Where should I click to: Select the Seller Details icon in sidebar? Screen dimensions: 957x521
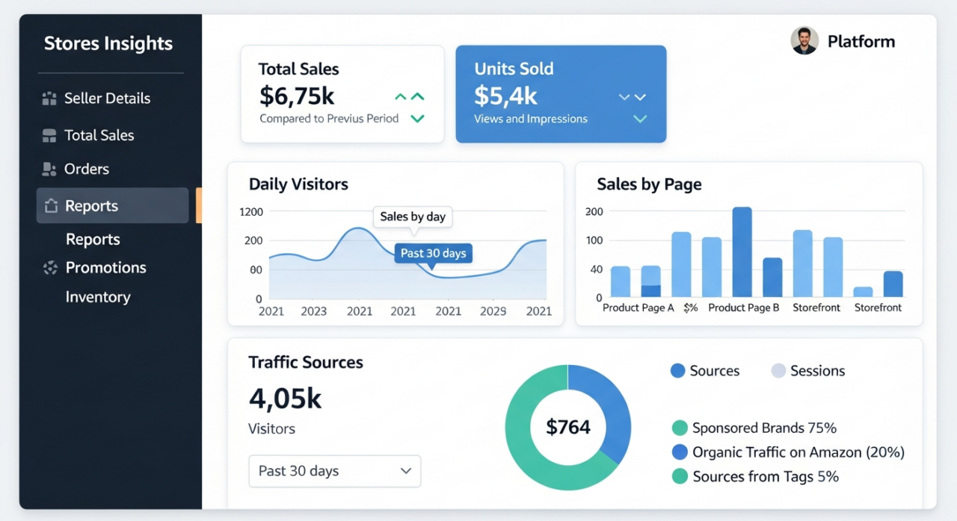tap(48, 98)
